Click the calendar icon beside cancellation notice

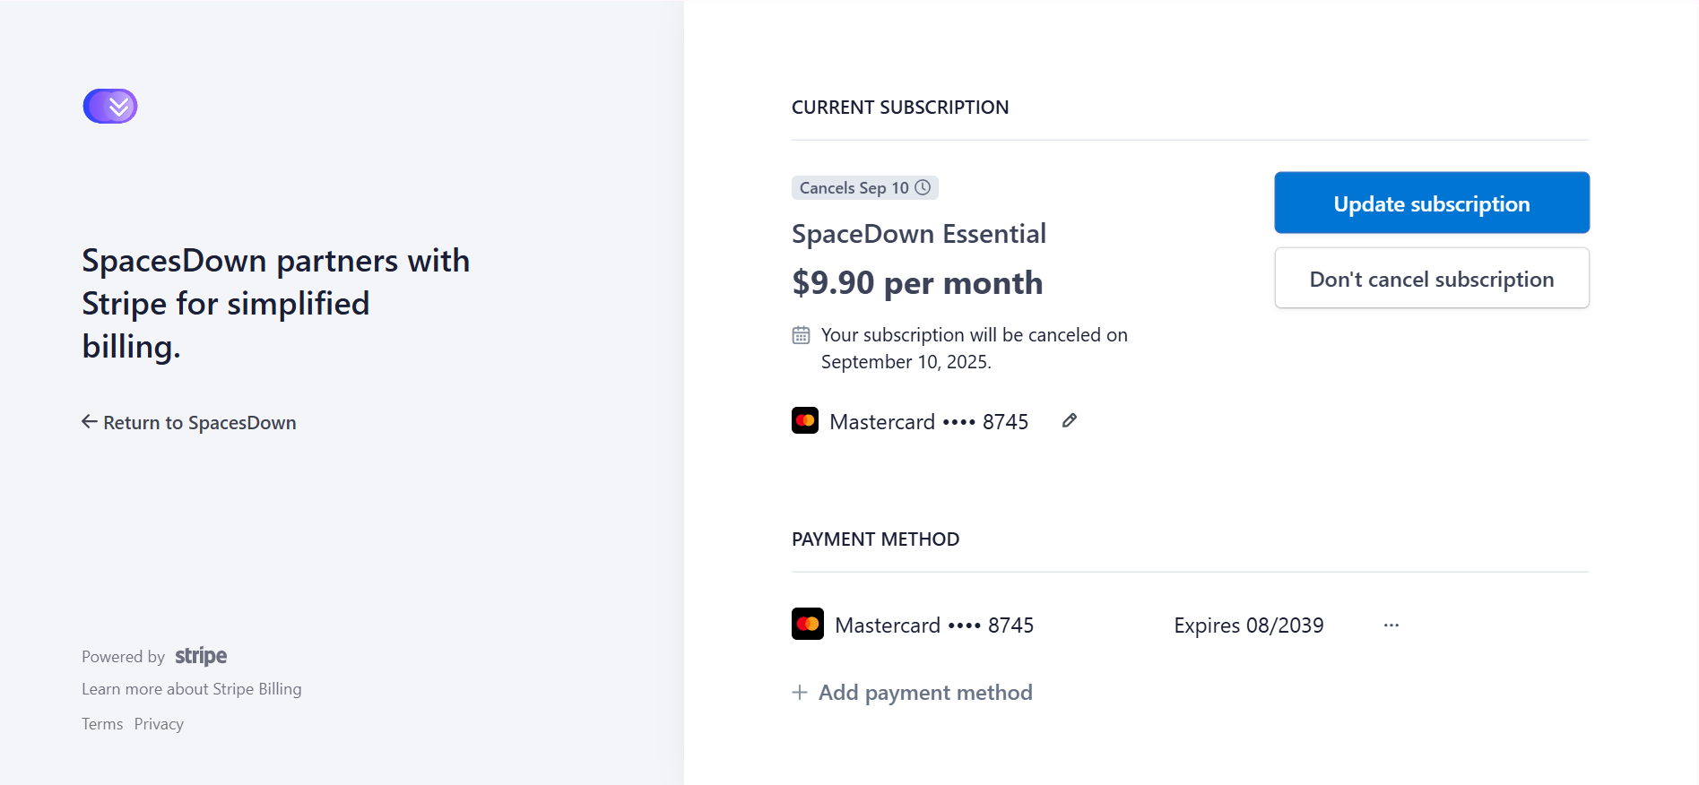[802, 335]
